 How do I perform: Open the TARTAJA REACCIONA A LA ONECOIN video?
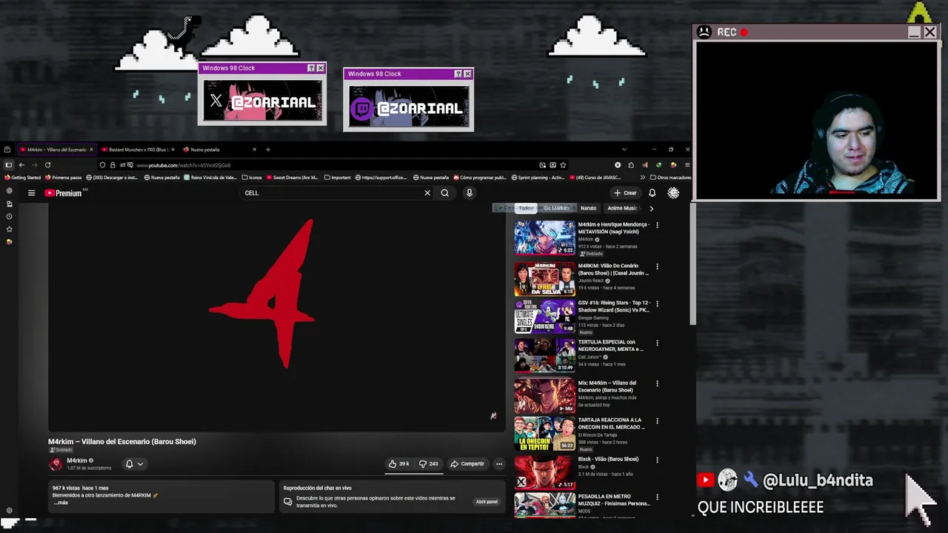pyautogui.click(x=544, y=433)
